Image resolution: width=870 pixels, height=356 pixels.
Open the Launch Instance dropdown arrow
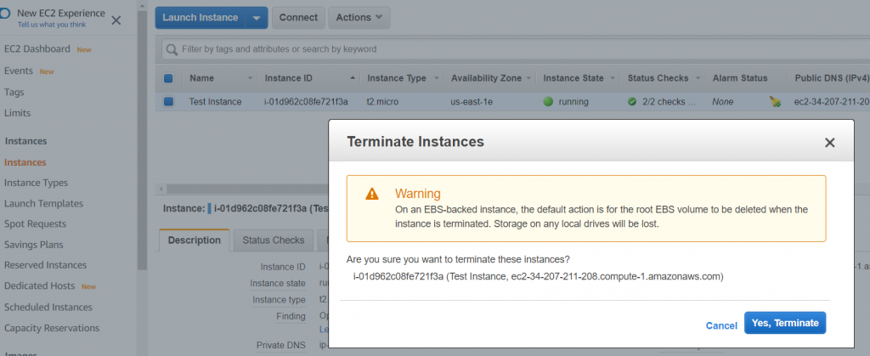coord(256,18)
